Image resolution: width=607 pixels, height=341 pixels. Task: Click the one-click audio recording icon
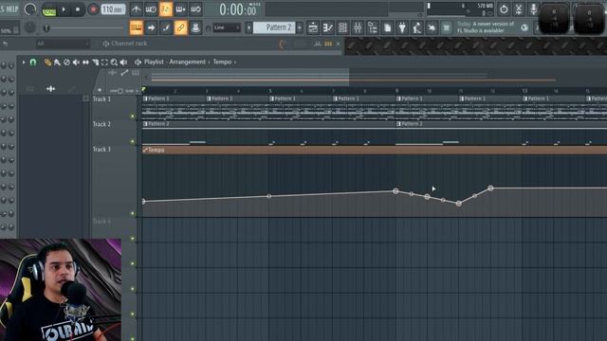pos(432,27)
